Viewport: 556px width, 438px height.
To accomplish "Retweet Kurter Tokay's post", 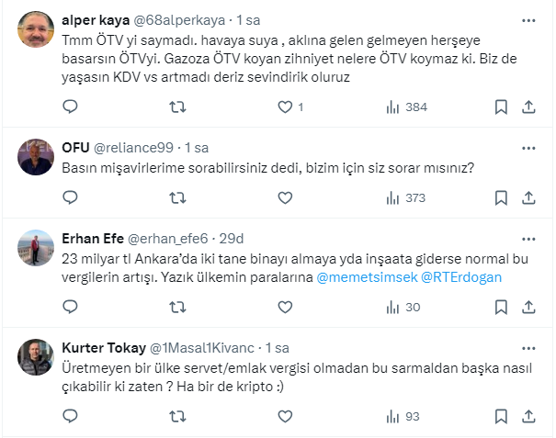I will pos(179,415).
